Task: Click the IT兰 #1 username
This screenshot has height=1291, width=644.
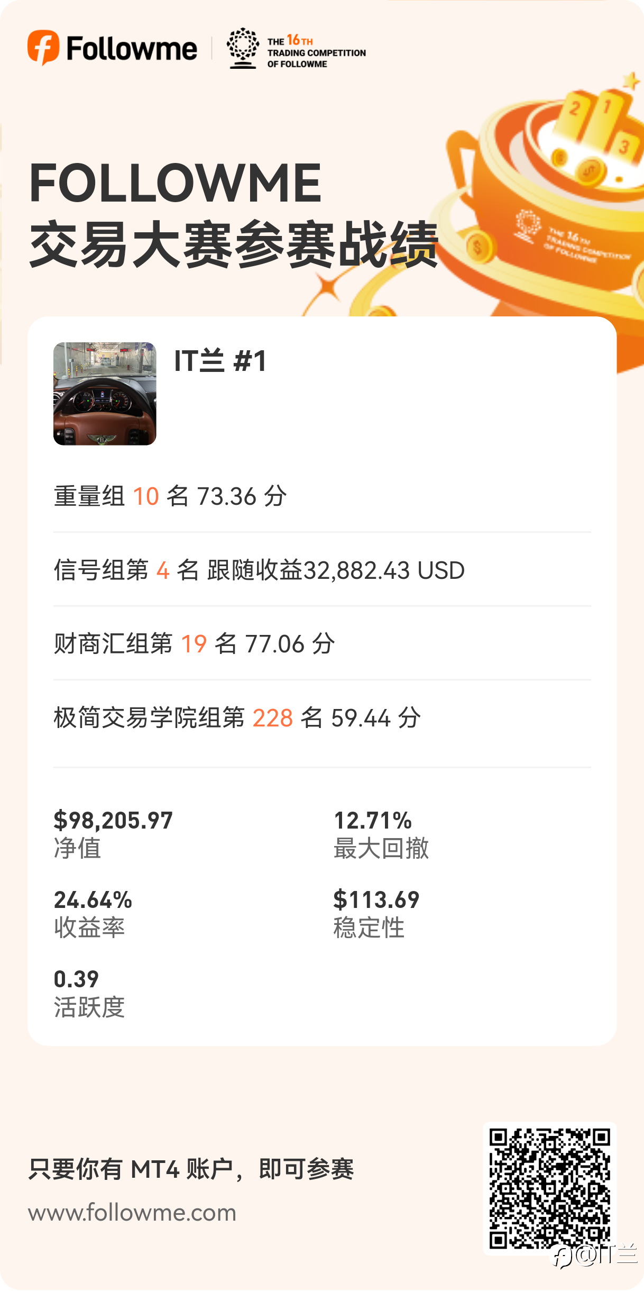Action: (x=220, y=361)
